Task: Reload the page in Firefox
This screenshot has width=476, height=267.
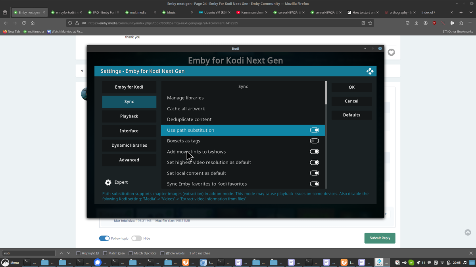Action: click(x=24, y=23)
